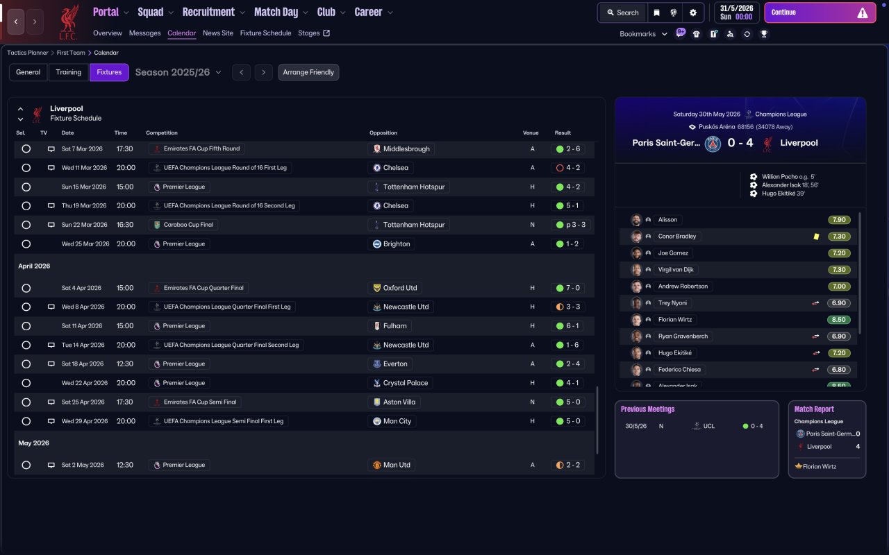
Task: Select the Sat 18 Apr Everton fixture radio
Action: coord(26,364)
